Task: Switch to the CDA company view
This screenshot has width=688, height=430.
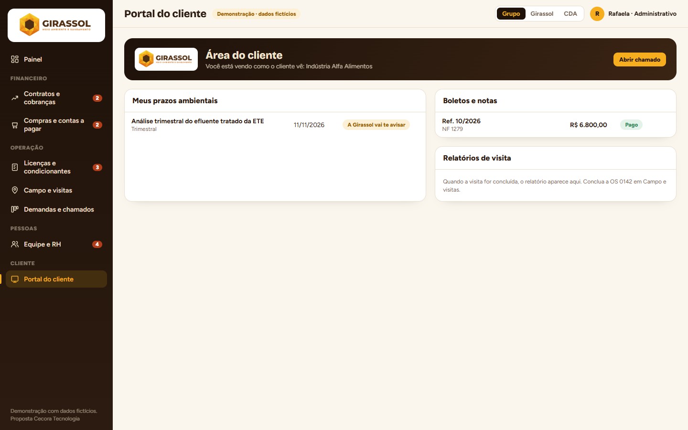Action: click(570, 14)
